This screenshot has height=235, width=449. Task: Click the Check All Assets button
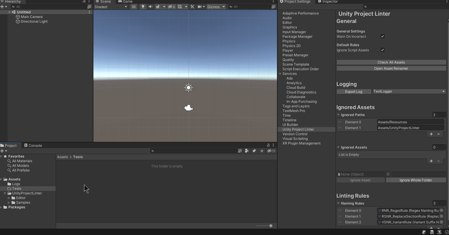click(391, 62)
